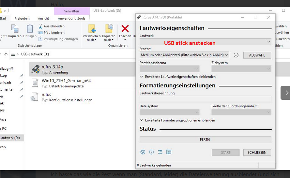
Task: Go up one folder level arrow
Action: click(x=6, y=54)
